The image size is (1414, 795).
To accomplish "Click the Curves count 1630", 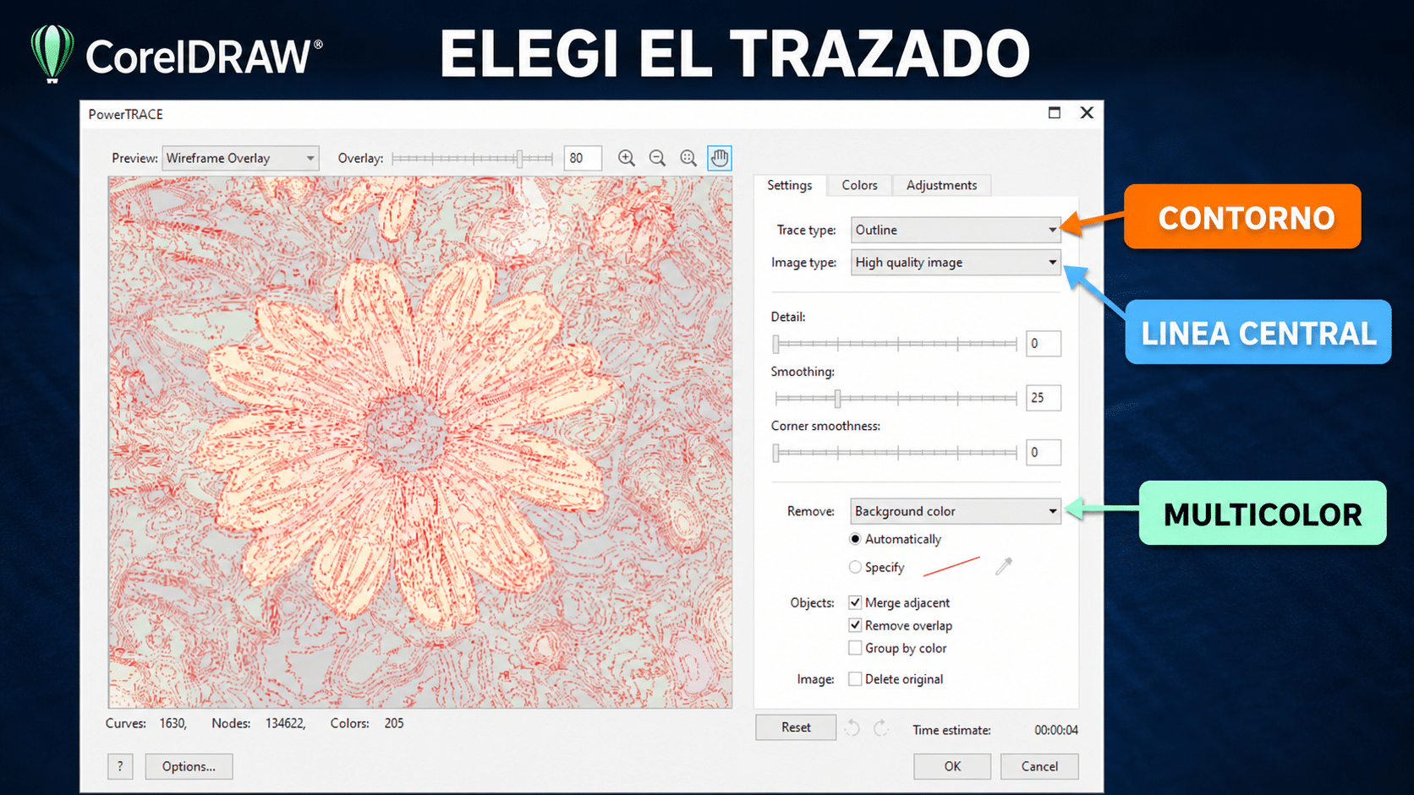I will 173,723.
